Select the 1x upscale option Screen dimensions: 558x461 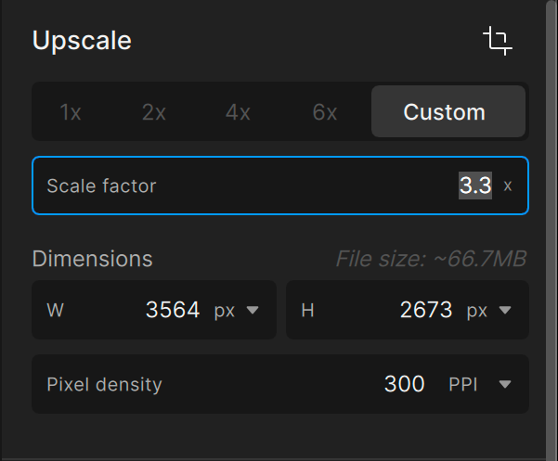[71, 112]
